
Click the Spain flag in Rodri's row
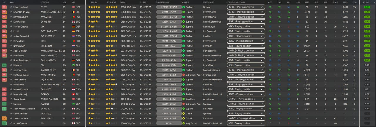[x=73, y=31]
